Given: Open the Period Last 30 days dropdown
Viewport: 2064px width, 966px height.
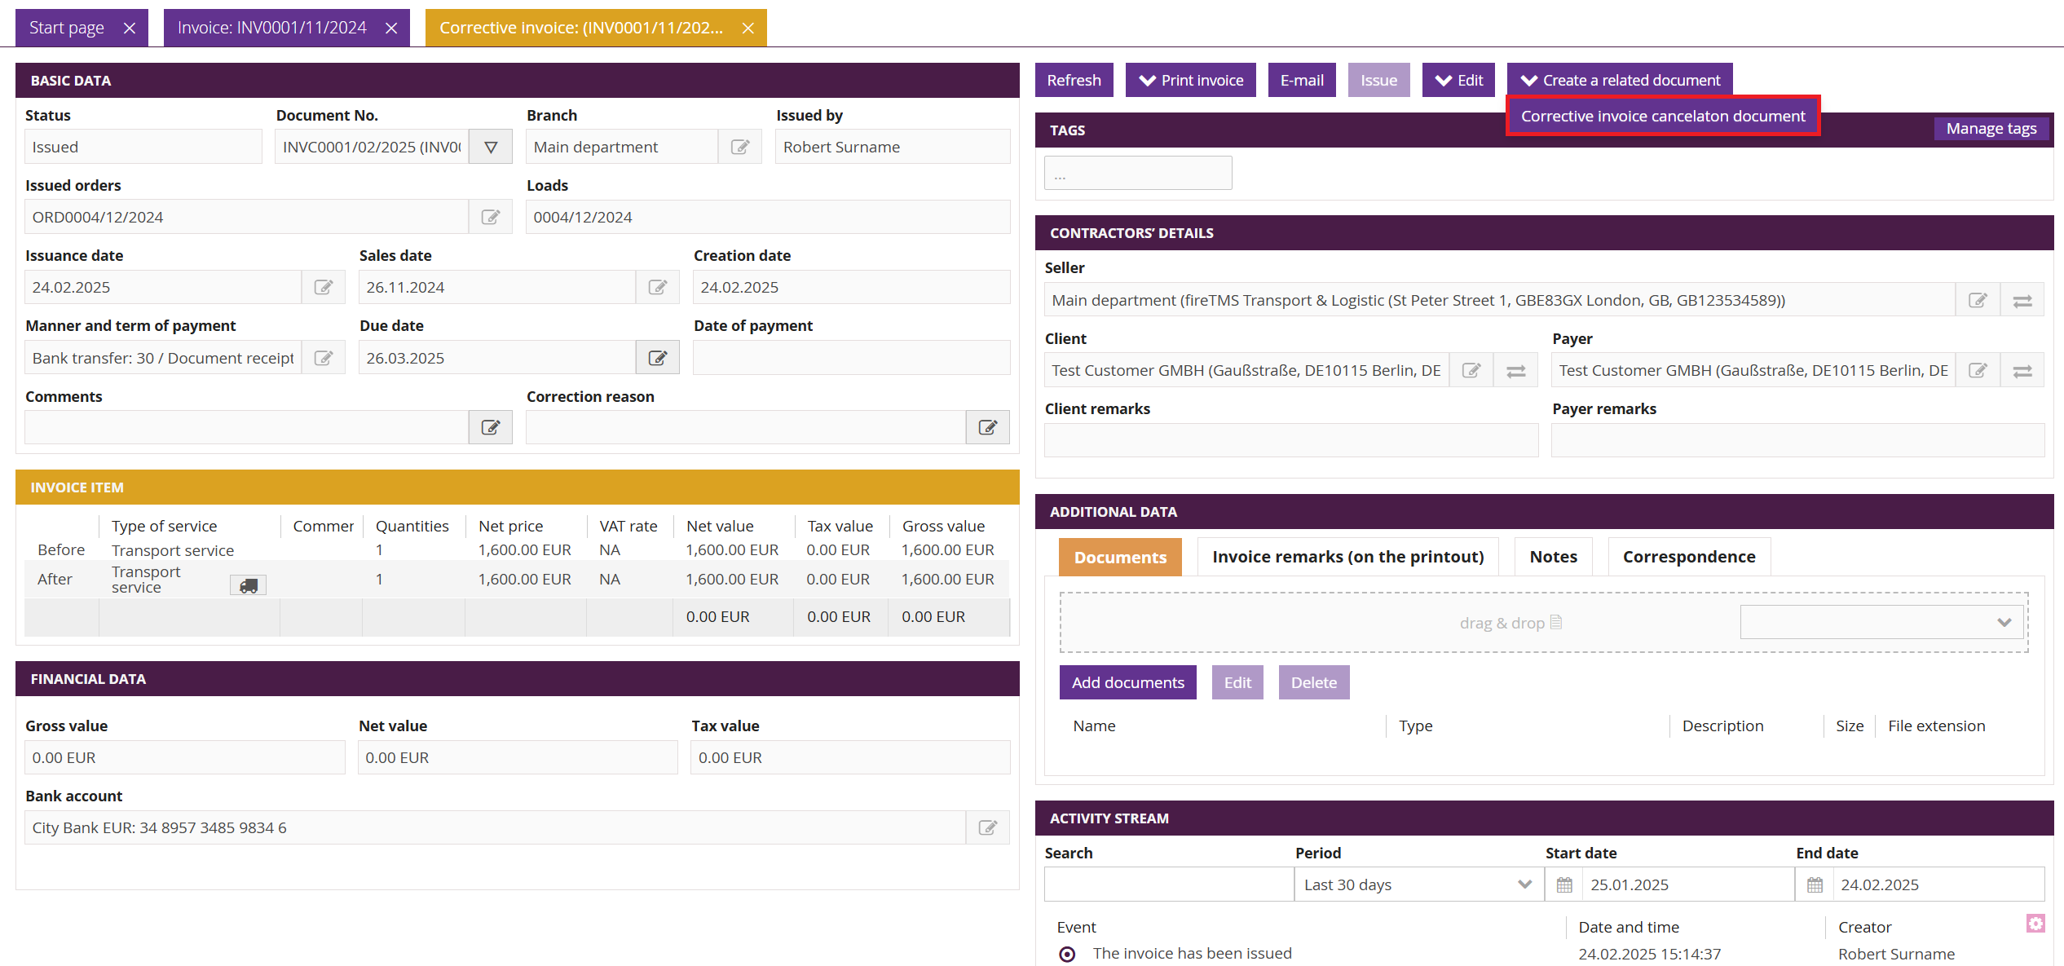Looking at the screenshot, I should (x=1418, y=884).
